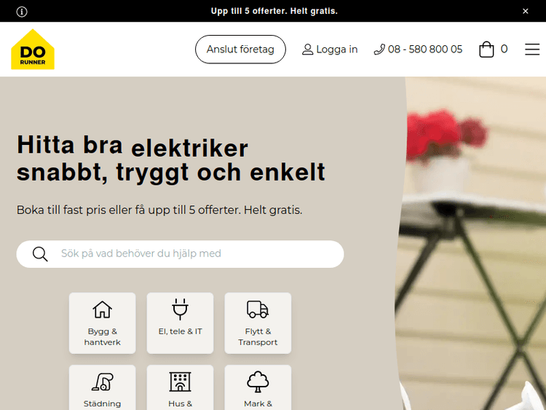The height and width of the screenshot is (410, 546).
Task: Click the user profile icon beside Logga in
Action: 307,50
